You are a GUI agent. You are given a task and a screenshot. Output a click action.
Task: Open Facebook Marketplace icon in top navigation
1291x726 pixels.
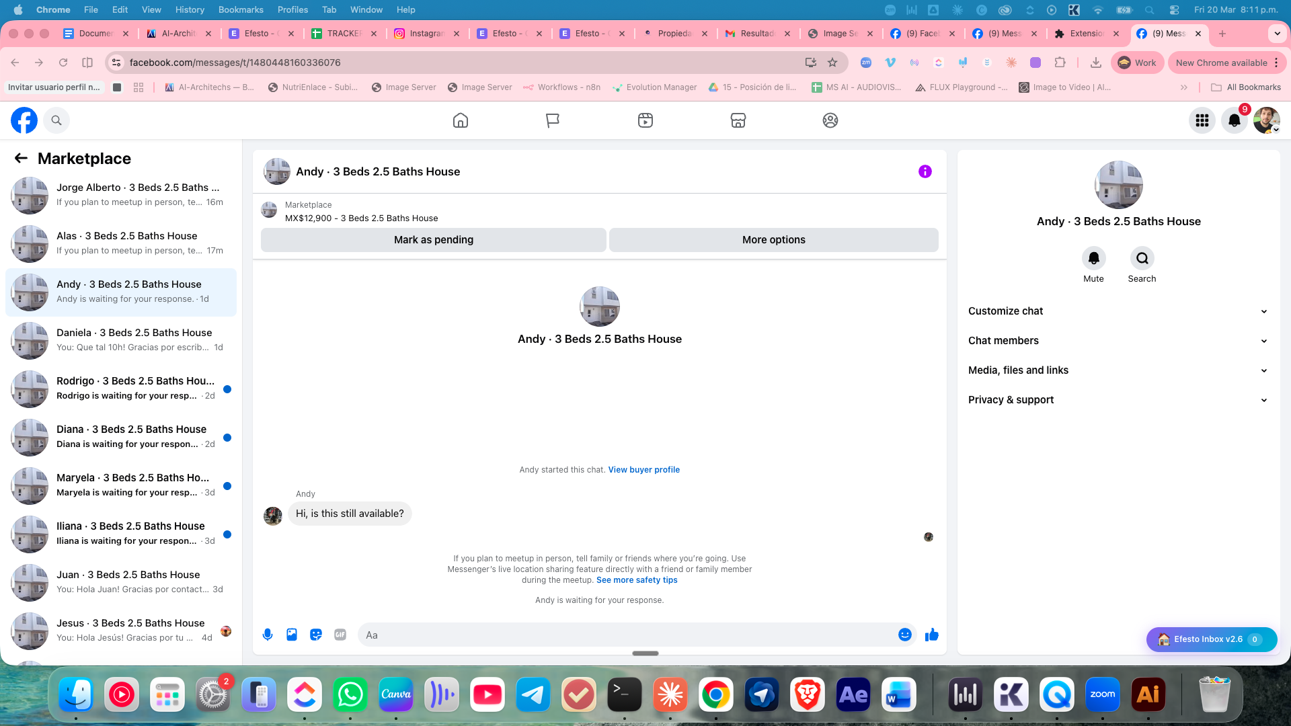click(x=738, y=120)
